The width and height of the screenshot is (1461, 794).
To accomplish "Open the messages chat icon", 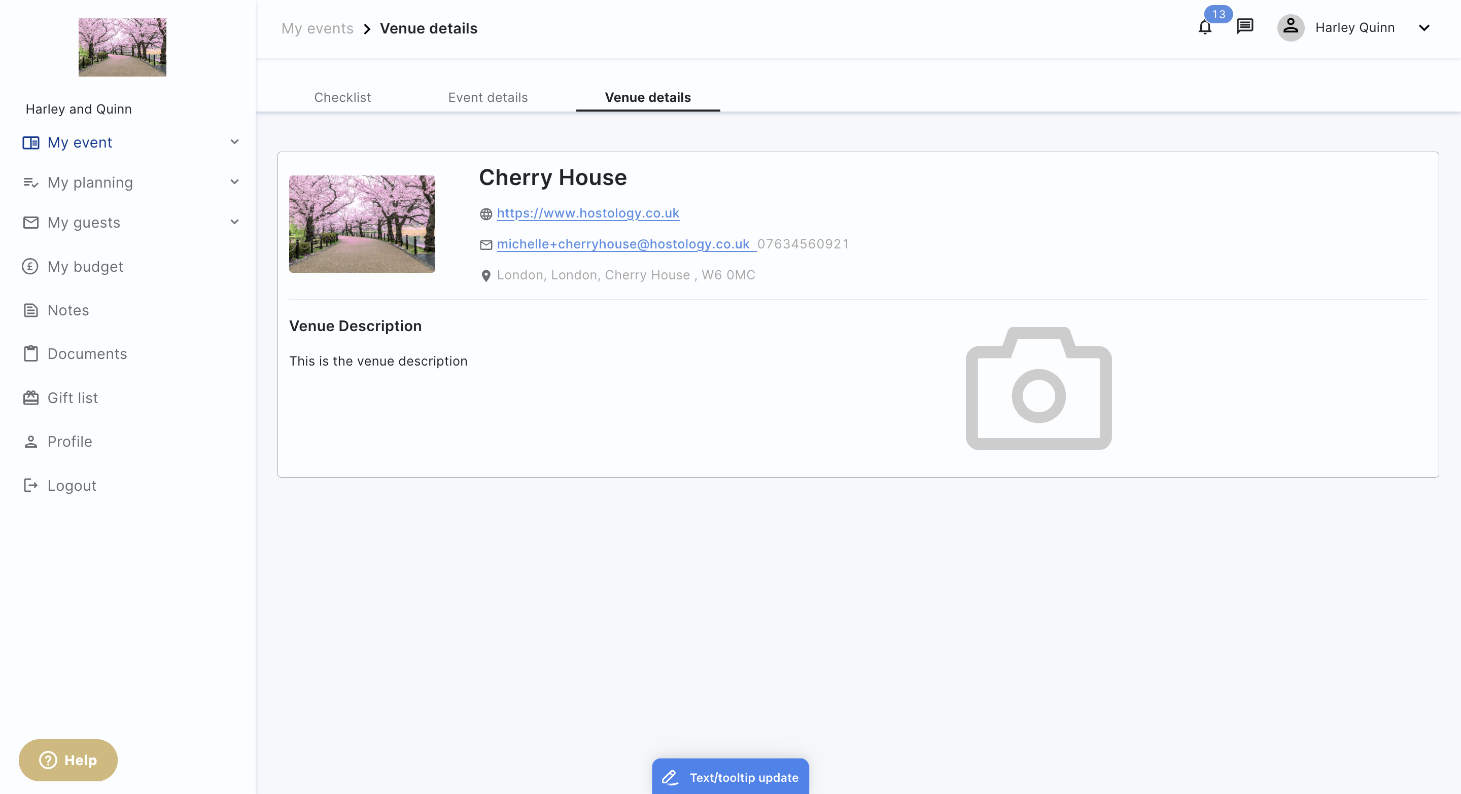I will [1244, 26].
